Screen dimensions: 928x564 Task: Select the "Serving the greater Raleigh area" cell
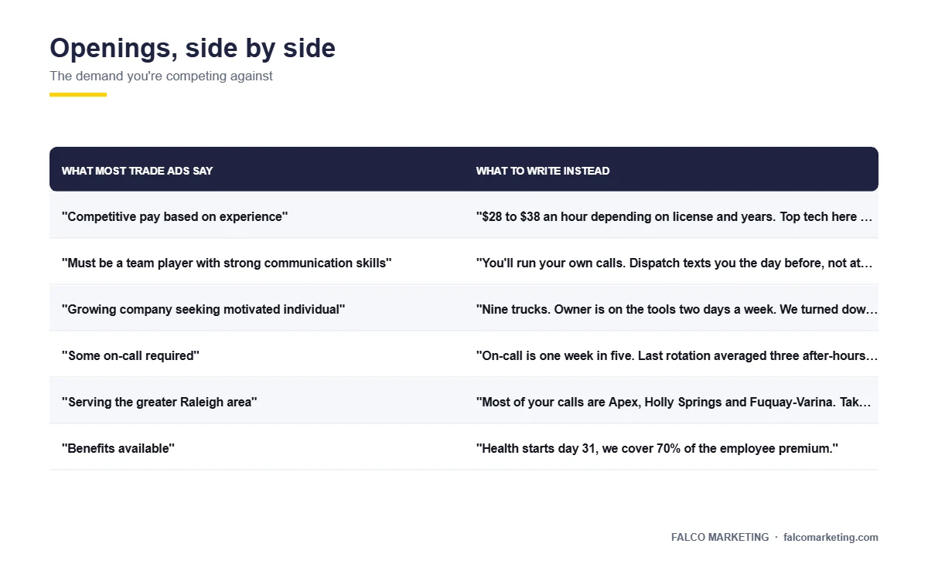(257, 400)
